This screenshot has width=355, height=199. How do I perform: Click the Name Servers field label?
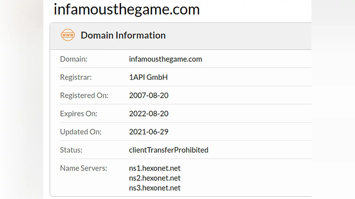click(83, 168)
